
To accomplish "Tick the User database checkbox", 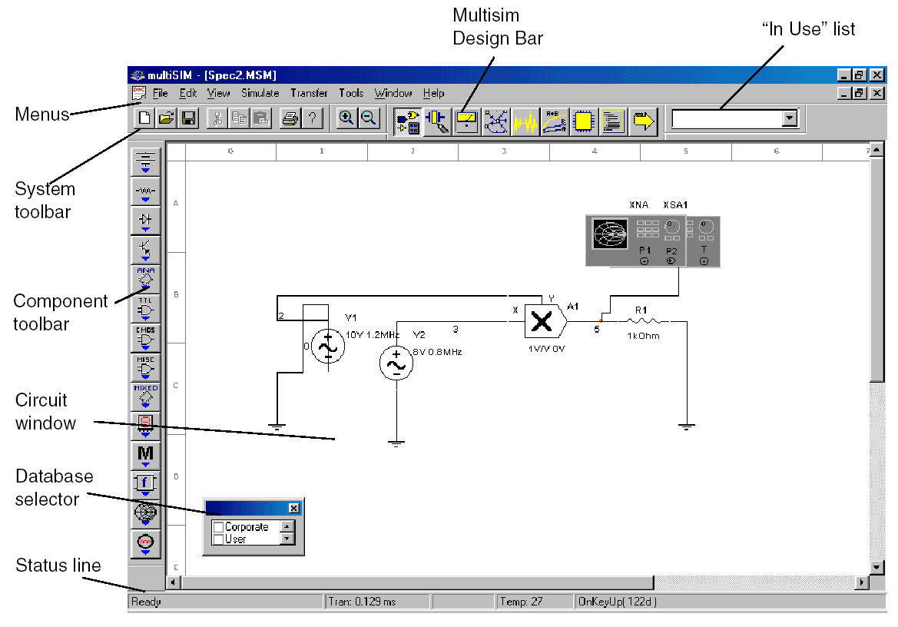I will click(218, 539).
